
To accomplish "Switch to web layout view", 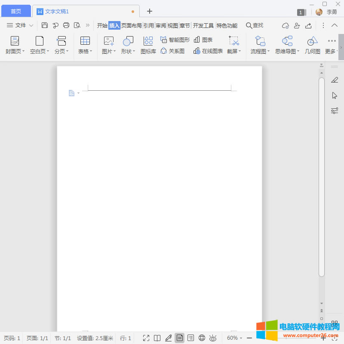I will coord(202,338).
